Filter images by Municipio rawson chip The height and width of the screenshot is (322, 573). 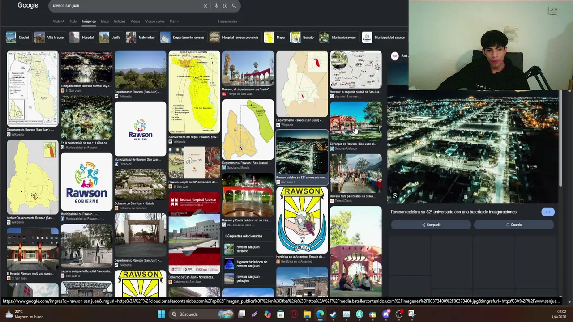(x=338, y=38)
